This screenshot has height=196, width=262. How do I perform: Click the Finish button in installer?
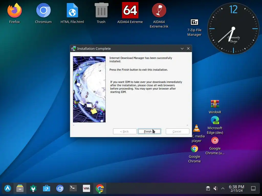tap(149, 131)
